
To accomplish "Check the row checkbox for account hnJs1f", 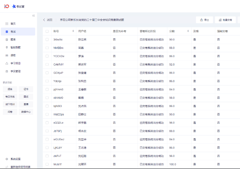I will pyautogui.click(x=47, y=164).
